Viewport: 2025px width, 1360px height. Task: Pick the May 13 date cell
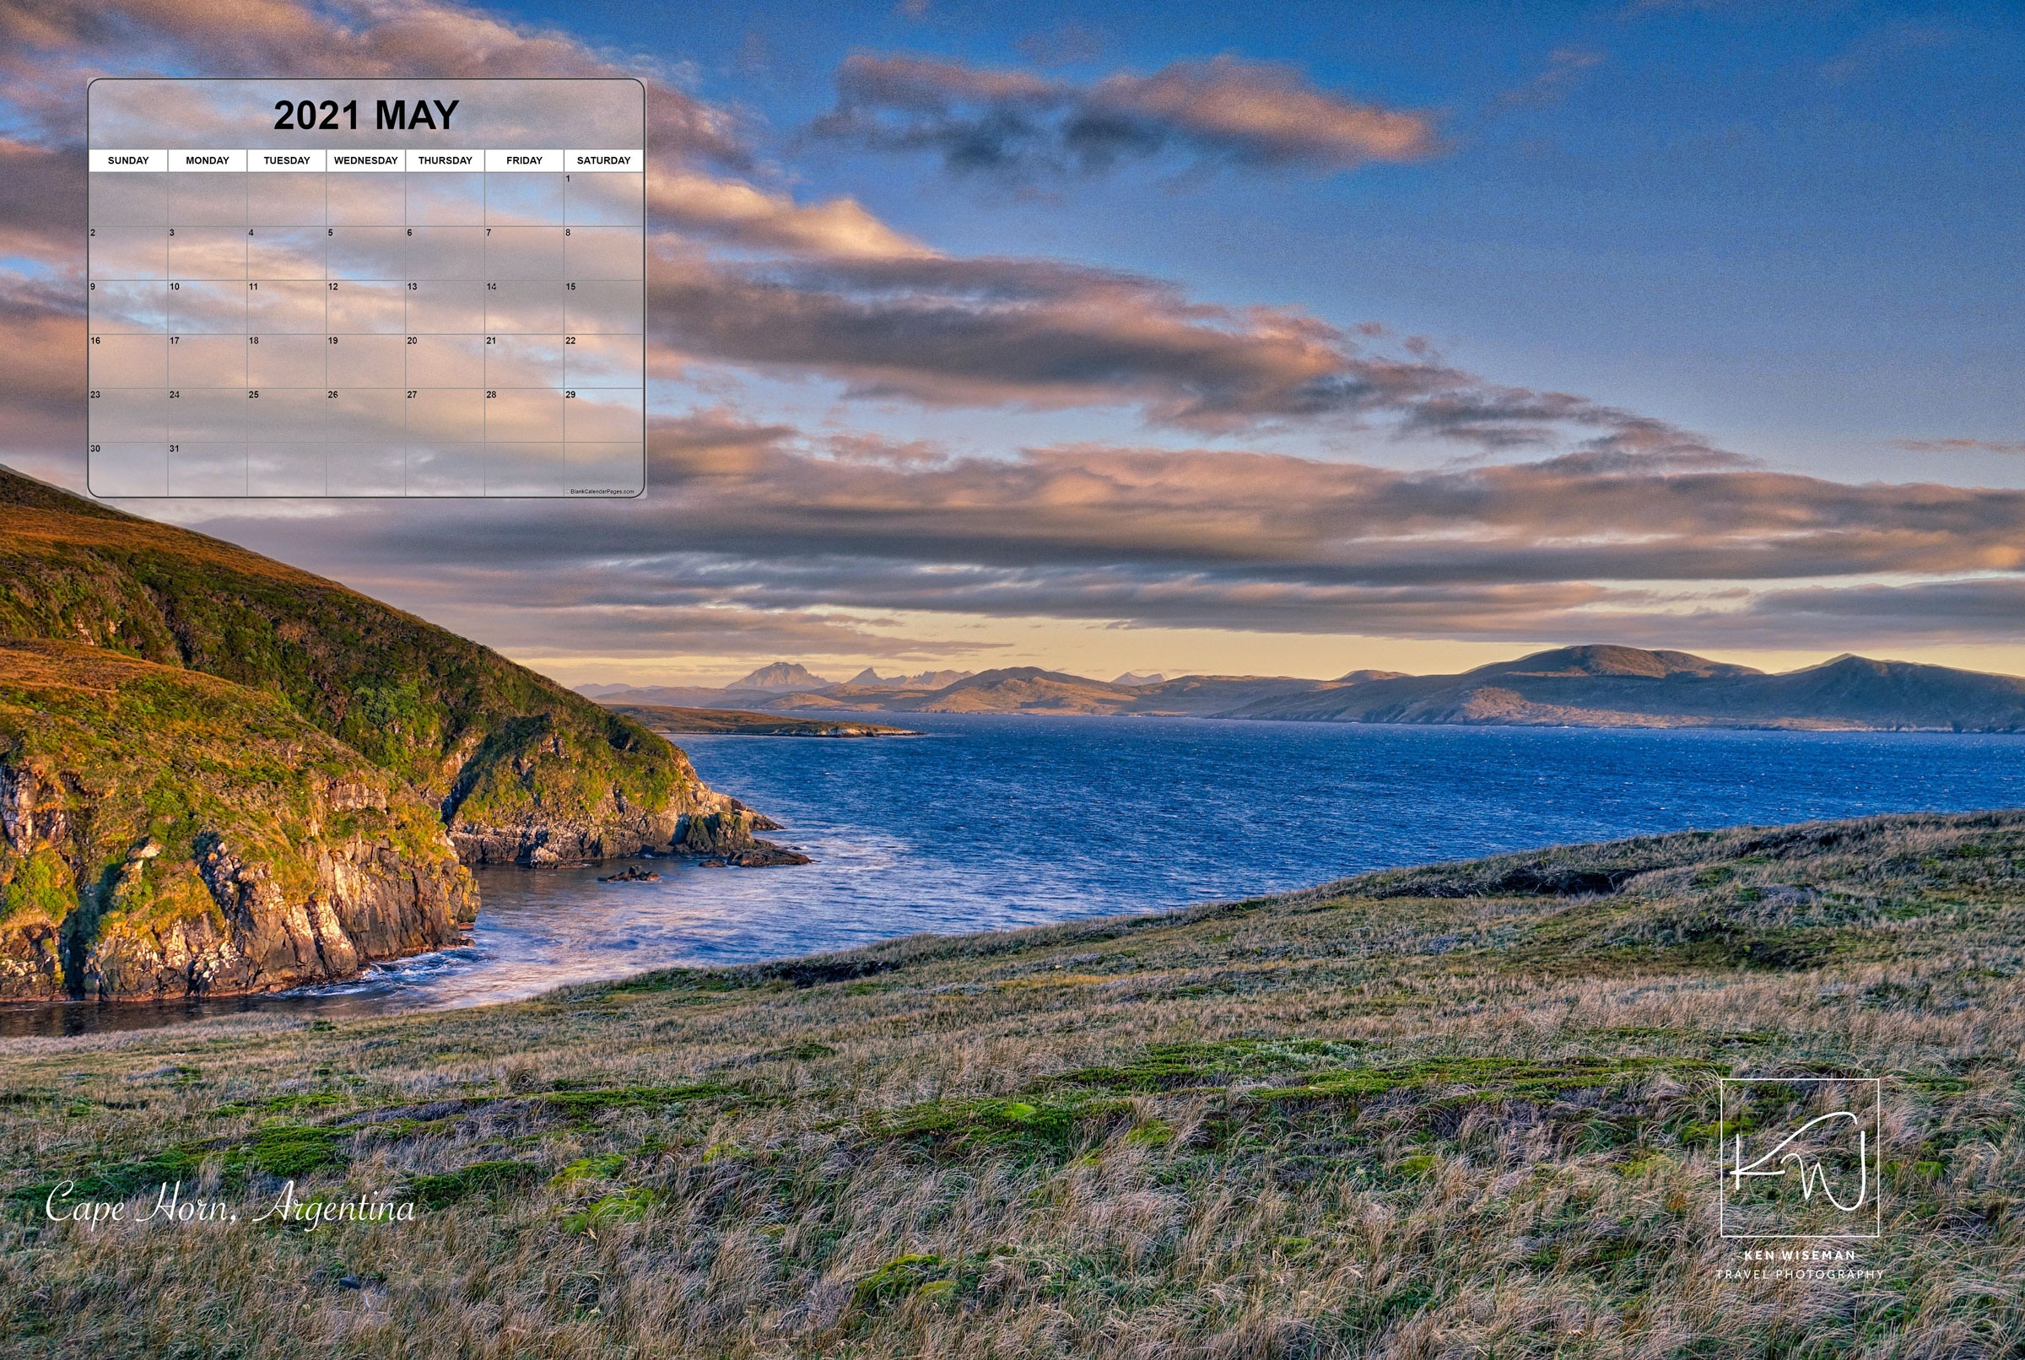click(x=444, y=308)
